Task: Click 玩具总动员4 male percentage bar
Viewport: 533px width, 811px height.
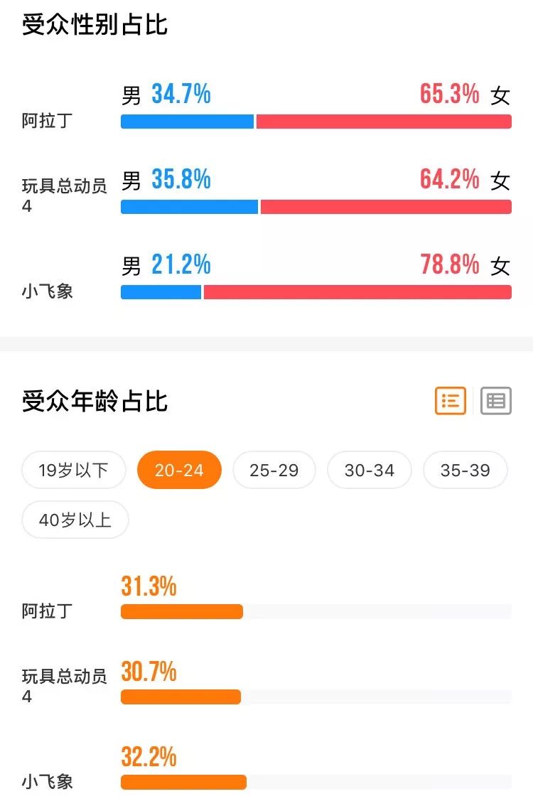Action: point(189,207)
